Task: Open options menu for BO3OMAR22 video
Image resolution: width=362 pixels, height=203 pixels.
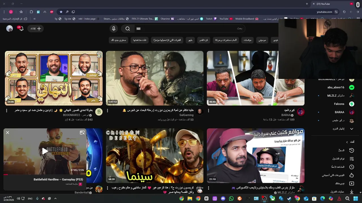Action: [7, 111]
